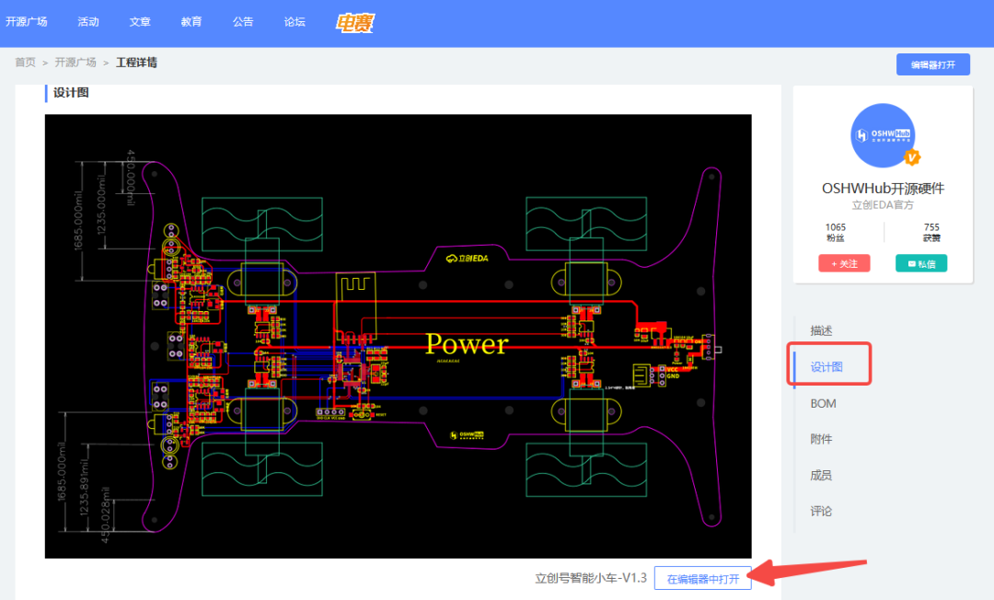This screenshot has width=994, height=600.
Task: Click the OSHWHub profile avatar
Action: pyautogui.click(x=883, y=135)
